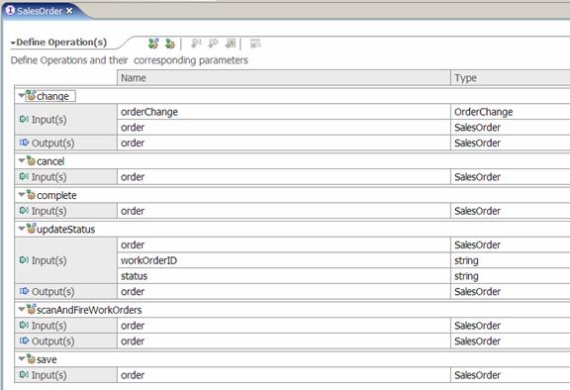The image size is (570, 390).
Task: Select the updateStatus operation name
Action: click(x=65, y=230)
